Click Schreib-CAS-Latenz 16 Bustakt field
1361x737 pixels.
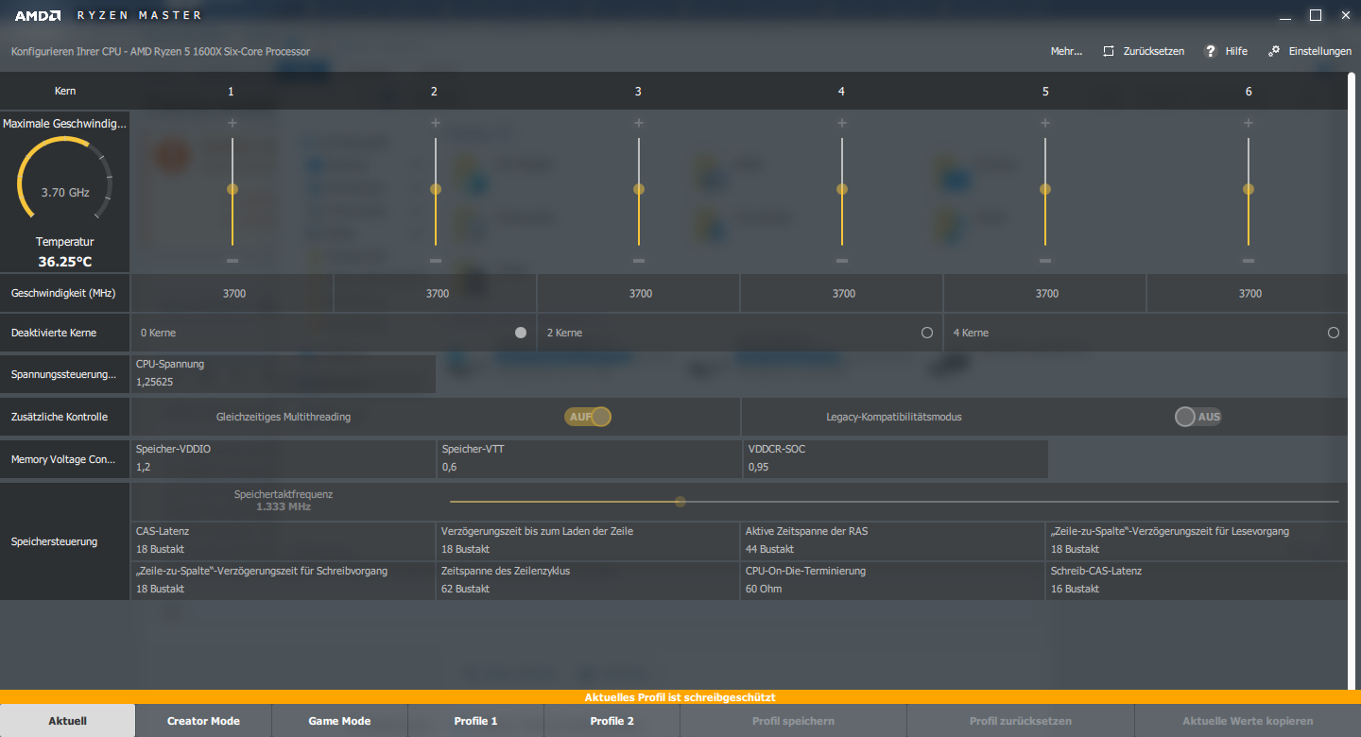[1197, 580]
